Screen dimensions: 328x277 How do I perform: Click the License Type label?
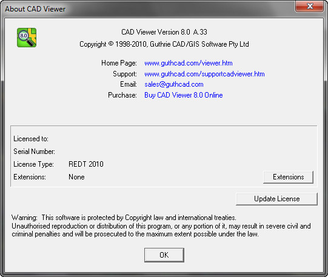[x=33, y=164]
